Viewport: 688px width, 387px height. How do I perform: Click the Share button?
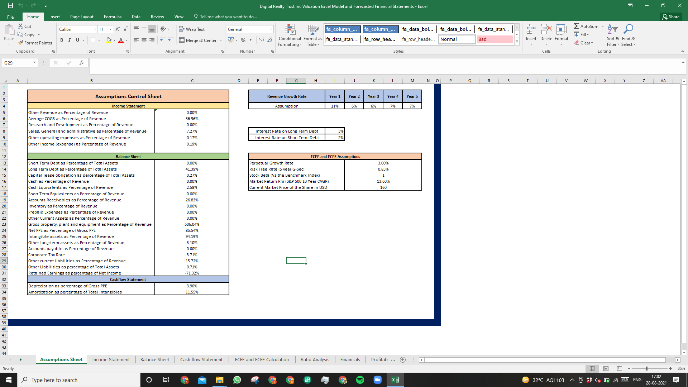[x=671, y=16]
